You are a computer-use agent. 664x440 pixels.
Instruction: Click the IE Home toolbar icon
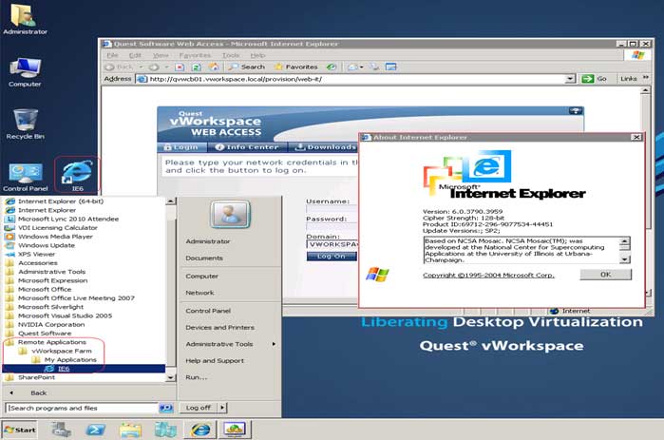coord(214,67)
